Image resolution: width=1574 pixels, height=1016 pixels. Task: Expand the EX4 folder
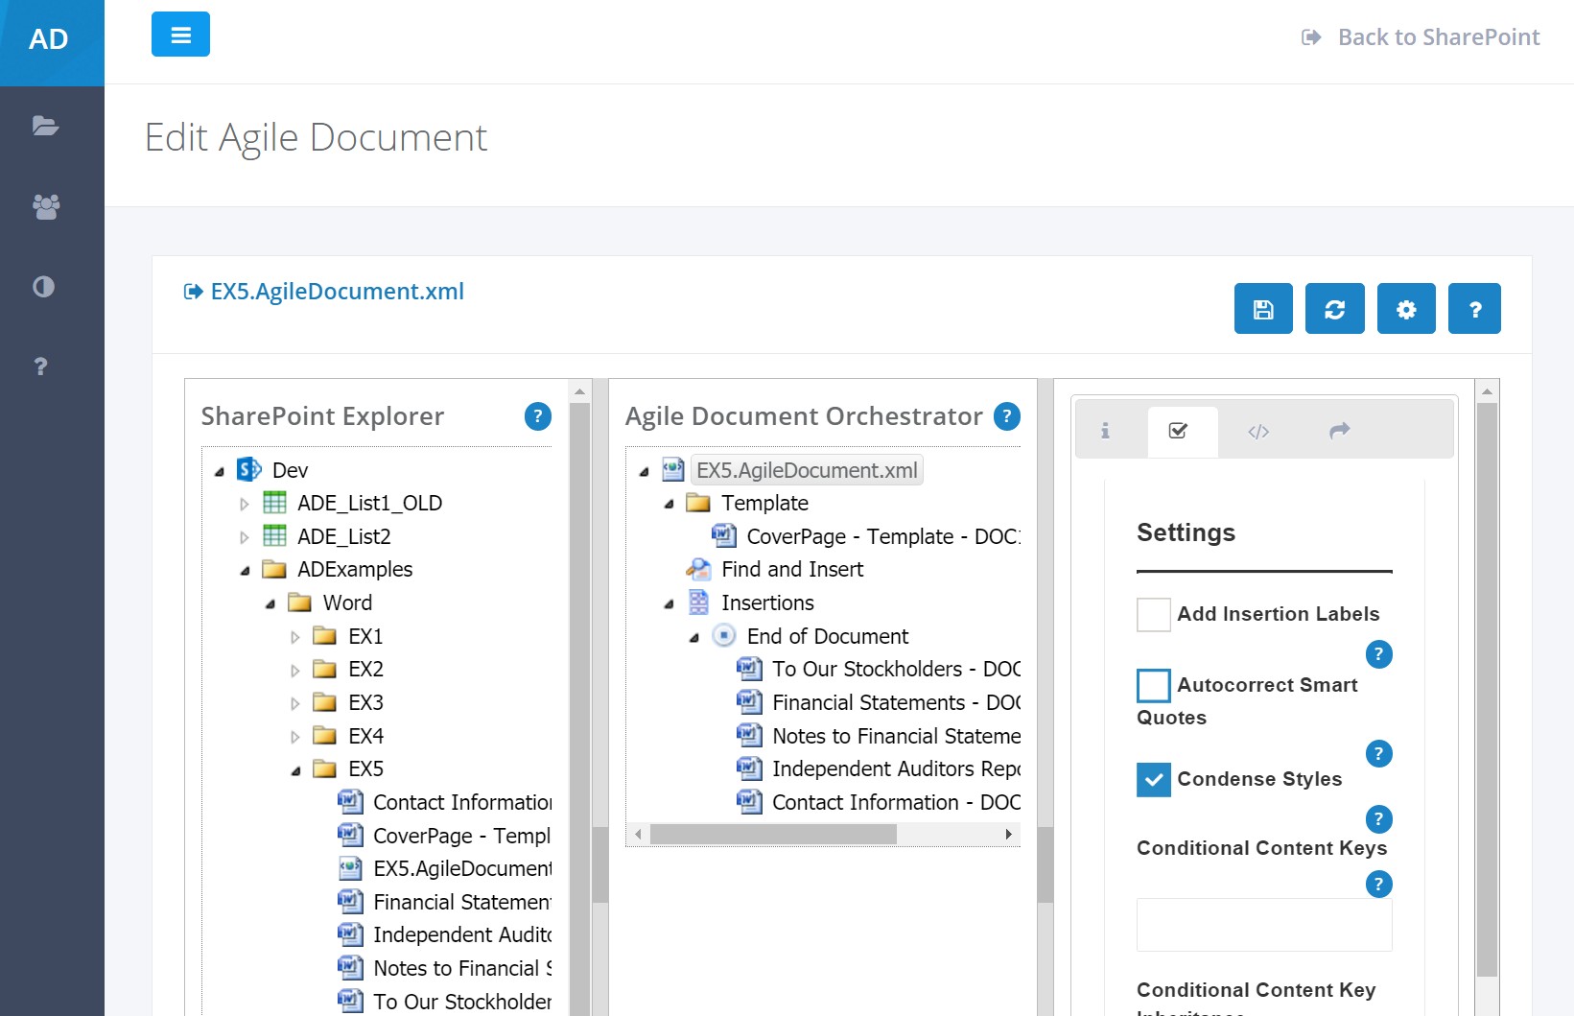(x=295, y=737)
